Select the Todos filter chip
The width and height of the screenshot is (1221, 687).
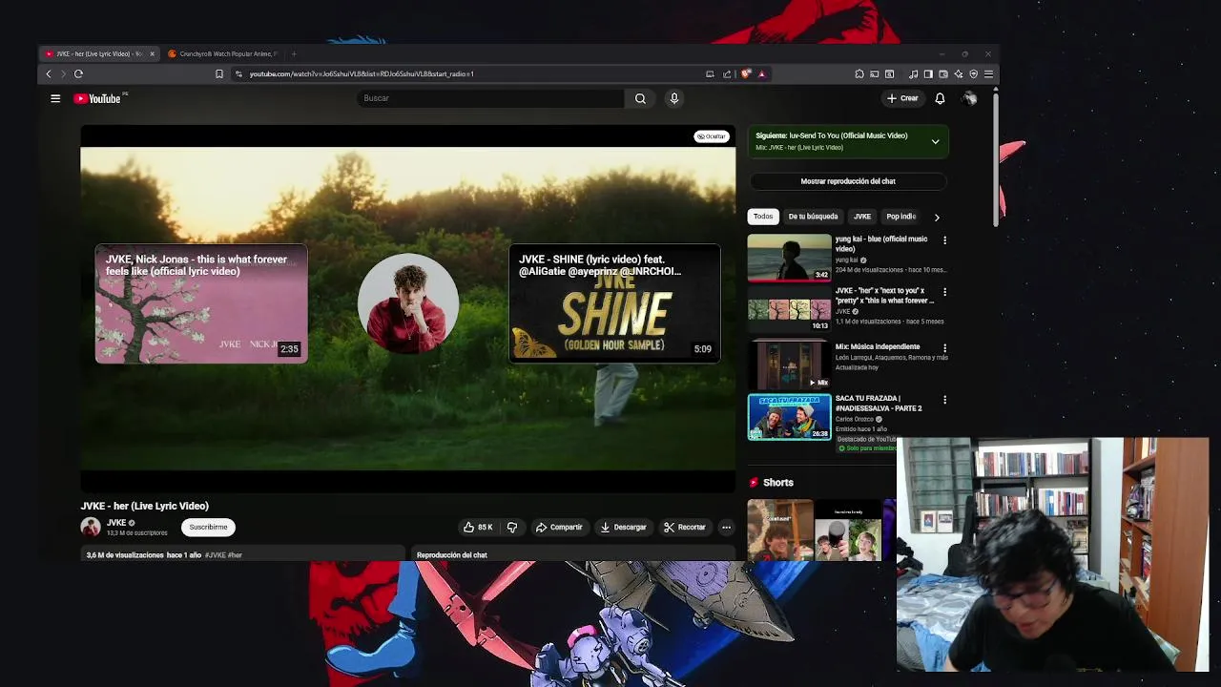click(x=763, y=217)
